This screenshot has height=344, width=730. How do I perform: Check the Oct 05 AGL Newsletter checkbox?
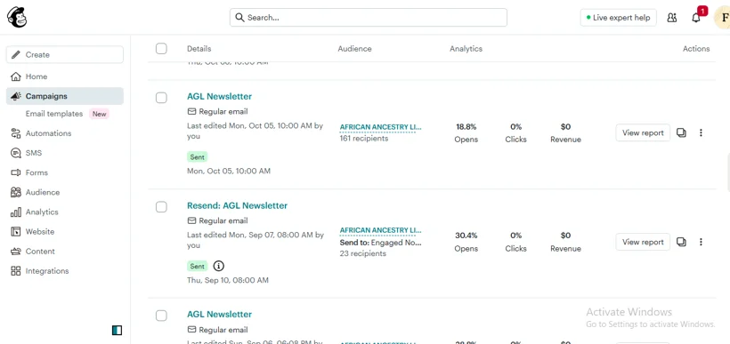pos(161,98)
